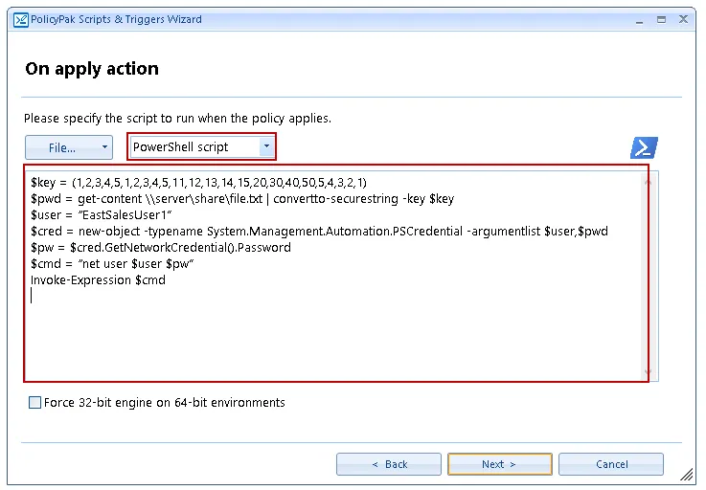
Task: Click the $key array line in script
Action: coord(192,182)
